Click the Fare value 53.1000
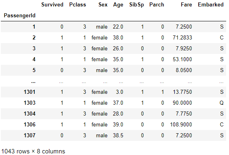This screenshot has width=229, height=155. 182,60
